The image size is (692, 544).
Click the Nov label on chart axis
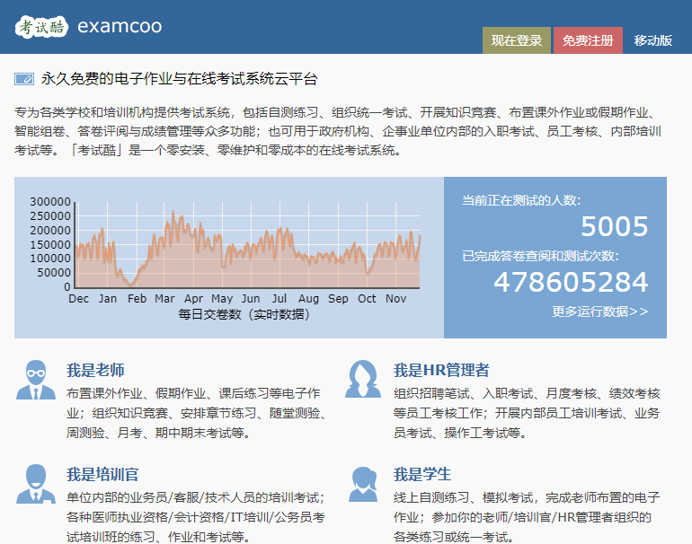pyautogui.click(x=395, y=298)
